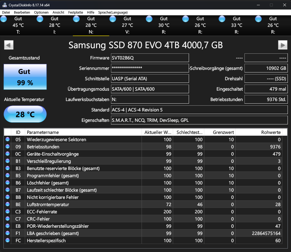Viewport: 291px width, 252px height.
Task: Click status orb for Herstellerspezifisch row
Action: 8,240
